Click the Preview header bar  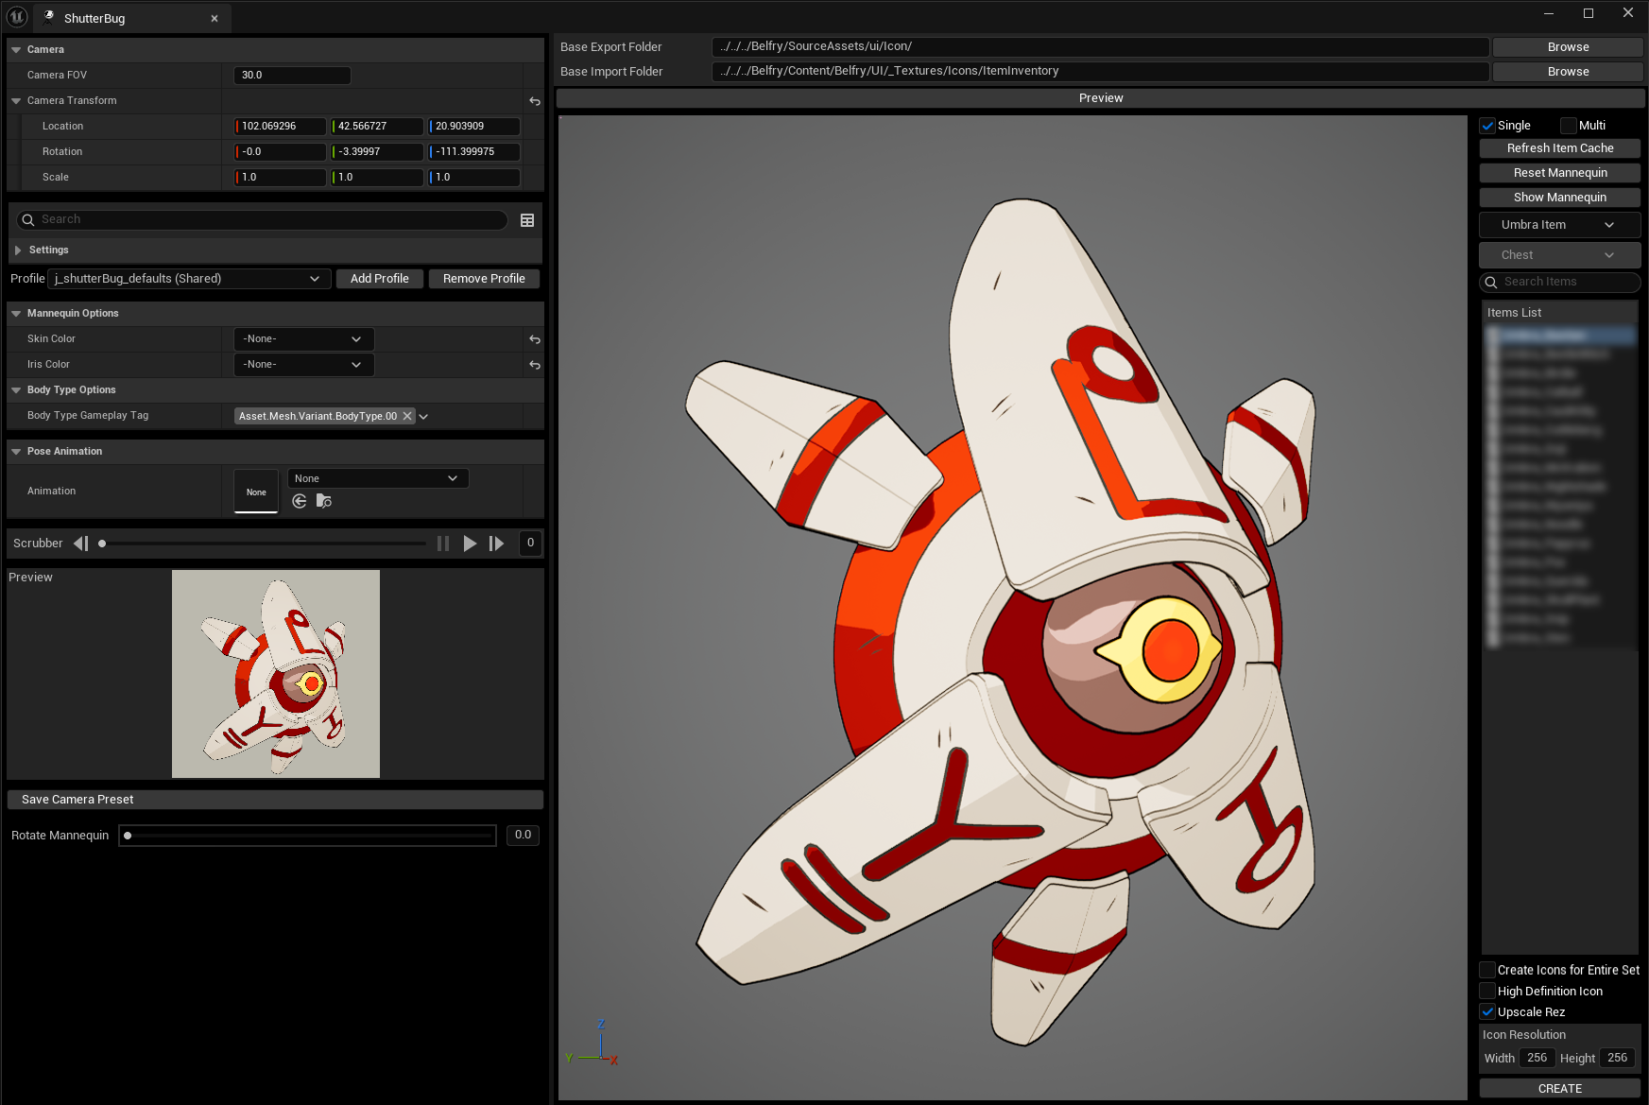[x=1100, y=98]
